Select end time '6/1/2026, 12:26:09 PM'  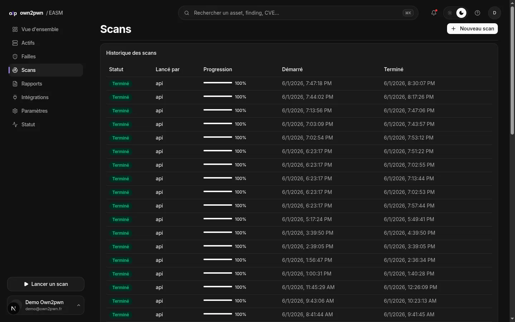411,287
